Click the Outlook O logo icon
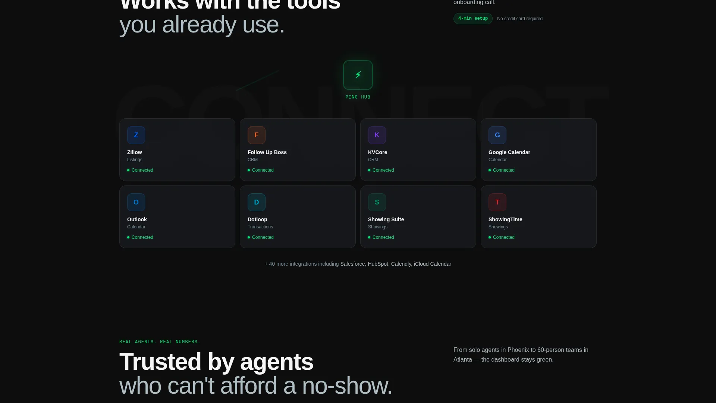The height and width of the screenshot is (403, 716). tap(136, 202)
